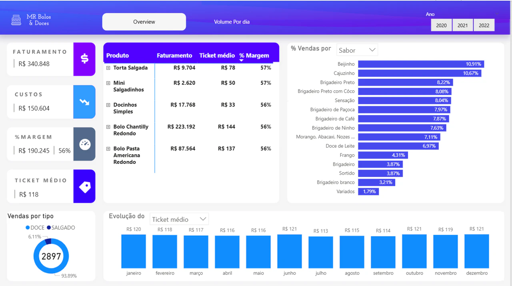Sort table by % Margem column header
Viewport: 512px width, 286px height.
254,56
